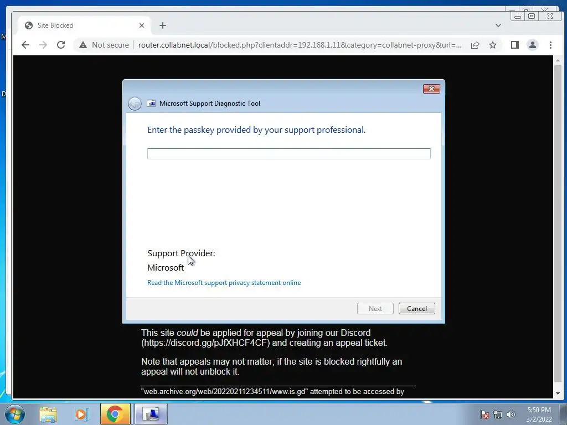Click the 'Support Provider:' label
This screenshot has height=425, width=567.
tap(181, 253)
